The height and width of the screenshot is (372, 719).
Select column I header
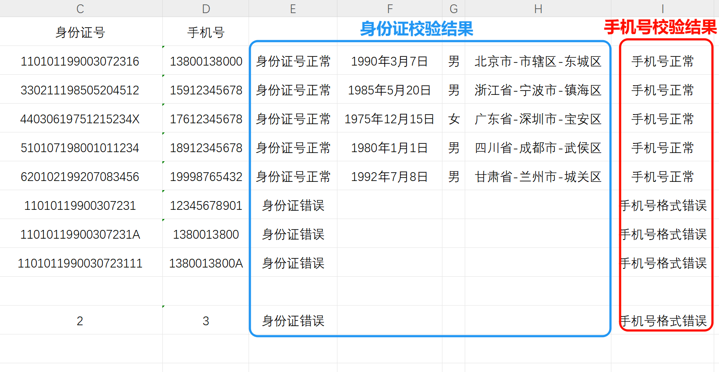[663, 8]
